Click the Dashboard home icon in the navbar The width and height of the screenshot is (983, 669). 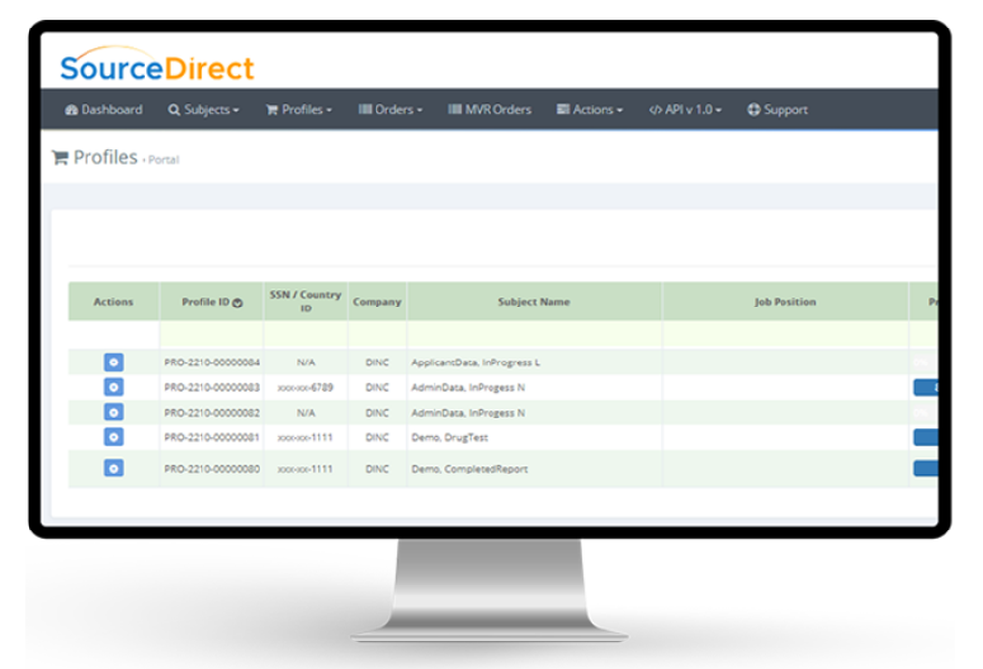coord(73,109)
